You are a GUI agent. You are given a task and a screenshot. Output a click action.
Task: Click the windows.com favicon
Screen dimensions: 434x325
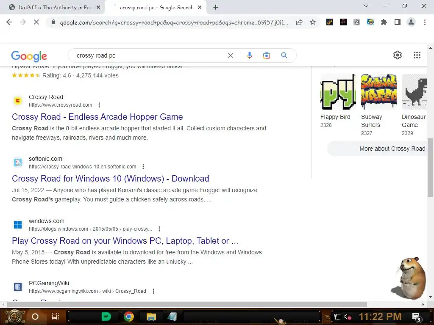[x=18, y=224]
